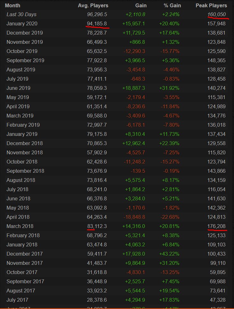Click the +866.8 gain value
This screenshot has height=309, width=234.
(x=137, y=42)
